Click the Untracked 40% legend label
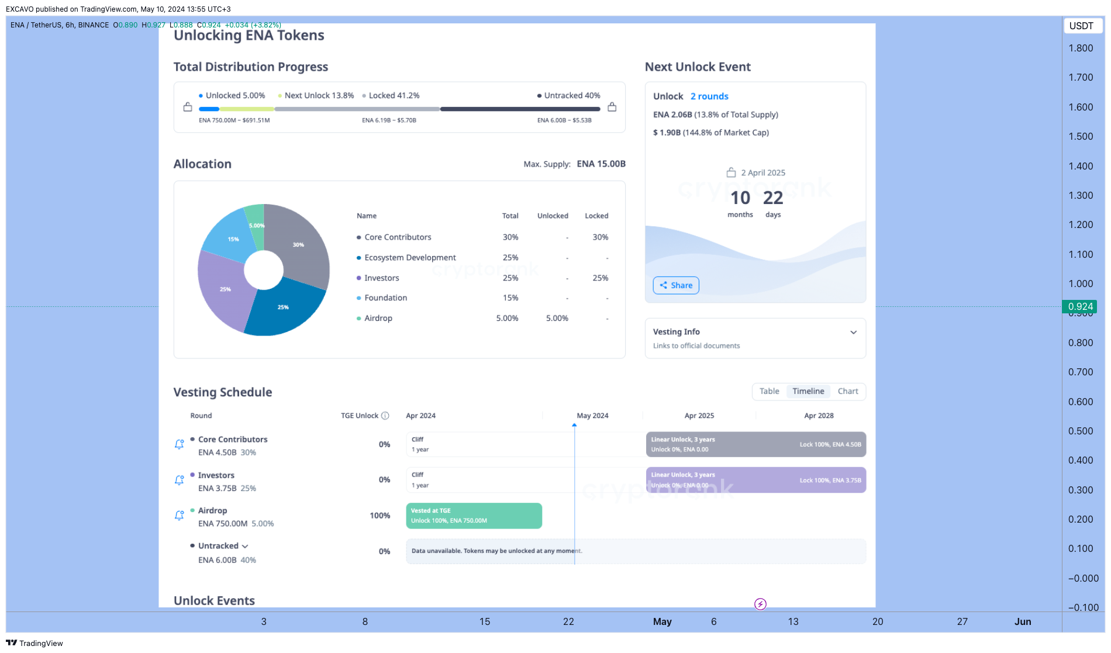The image size is (1111, 653). click(x=572, y=95)
